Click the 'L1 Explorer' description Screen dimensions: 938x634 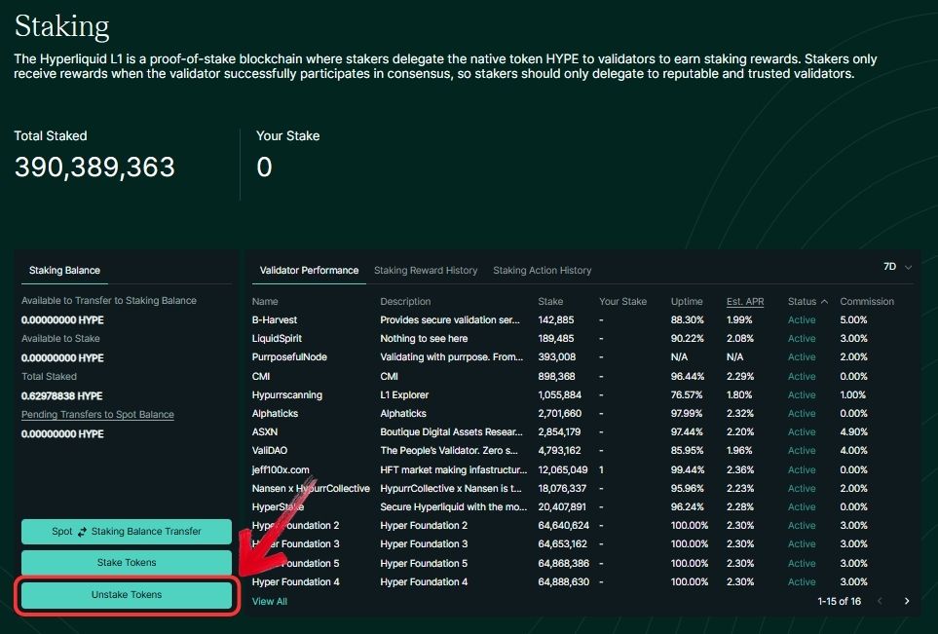[404, 394]
